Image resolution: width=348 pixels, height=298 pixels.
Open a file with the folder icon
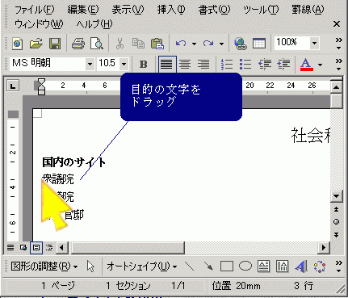[x=36, y=43]
